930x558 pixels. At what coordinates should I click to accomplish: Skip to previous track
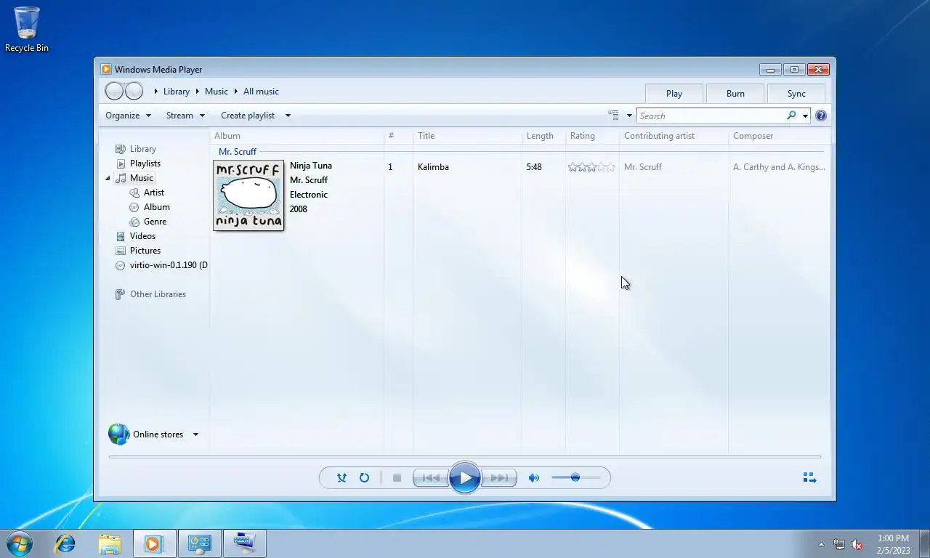[x=431, y=478]
